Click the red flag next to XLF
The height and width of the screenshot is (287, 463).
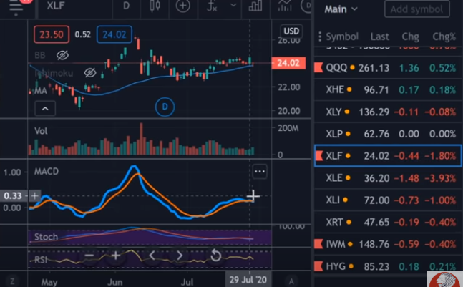point(319,155)
